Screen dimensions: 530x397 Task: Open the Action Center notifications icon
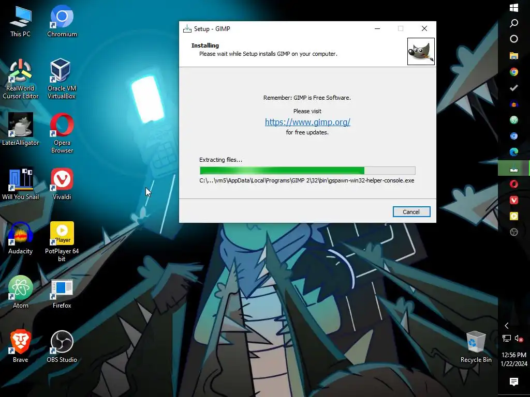point(514,382)
